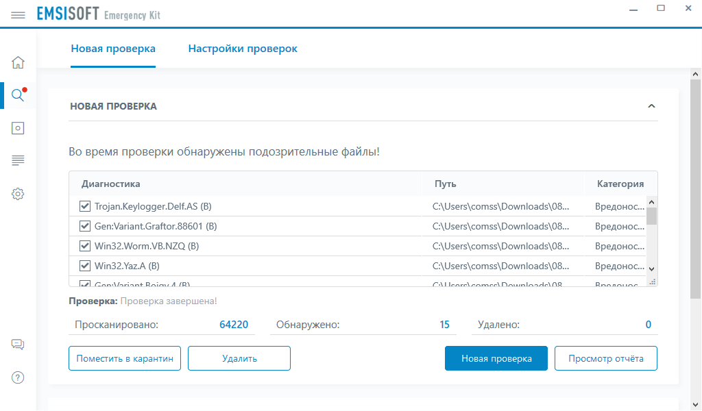Click the Просмотр отчёта button

click(x=606, y=358)
